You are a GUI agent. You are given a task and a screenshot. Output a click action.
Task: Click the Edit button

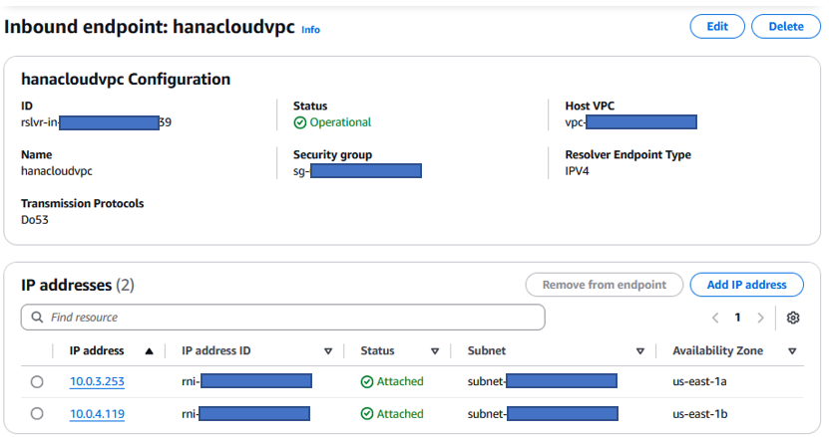tap(717, 27)
